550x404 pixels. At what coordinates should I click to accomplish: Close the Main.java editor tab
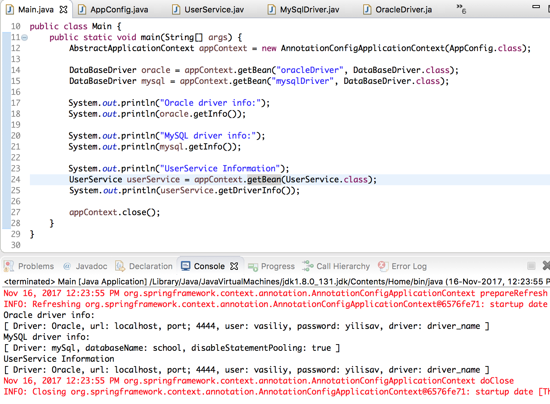click(63, 9)
